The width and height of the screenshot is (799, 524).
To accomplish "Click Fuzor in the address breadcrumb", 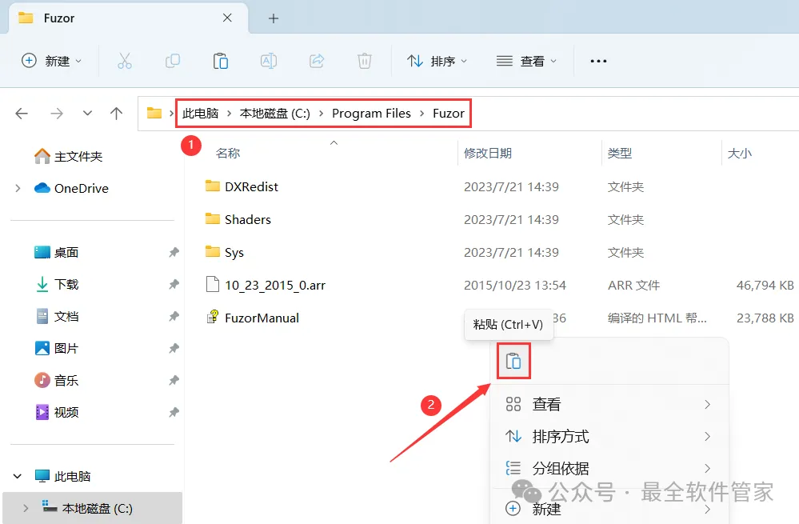I will tap(449, 113).
